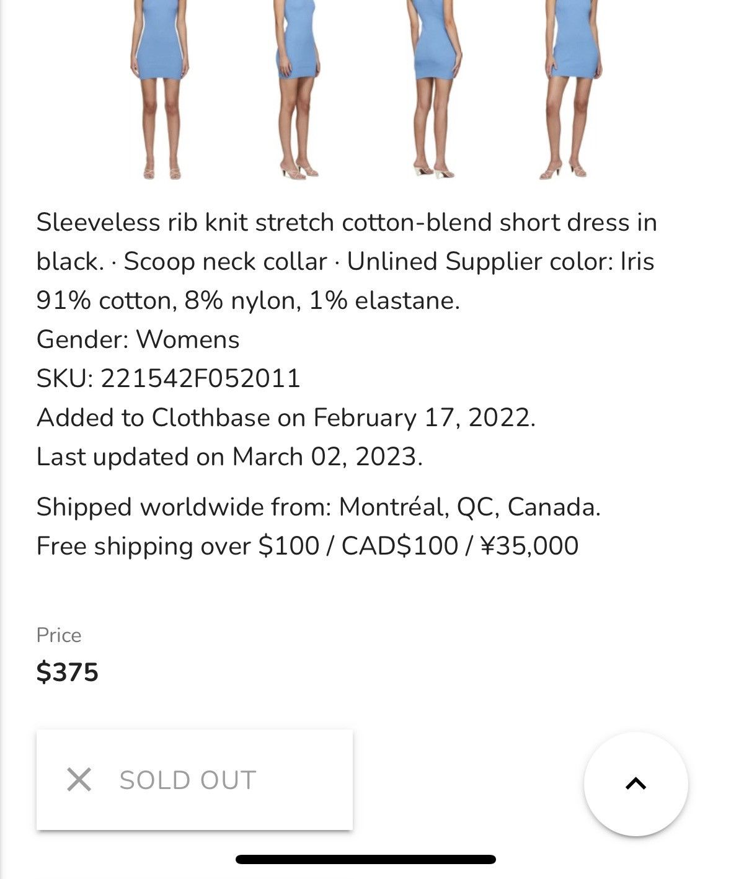This screenshot has height=879, width=731.
Task: Click the iOS home indicator bar
Action: point(366,859)
